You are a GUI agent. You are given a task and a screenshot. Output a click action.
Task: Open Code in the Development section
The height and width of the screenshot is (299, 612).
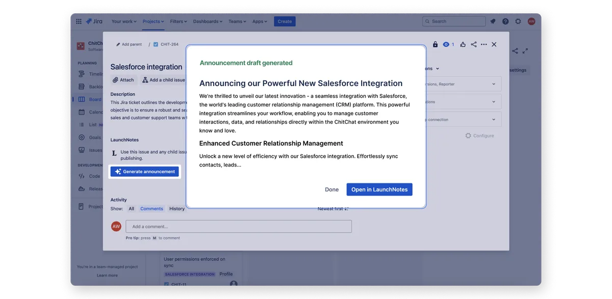pyautogui.click(x=90, y=176)
